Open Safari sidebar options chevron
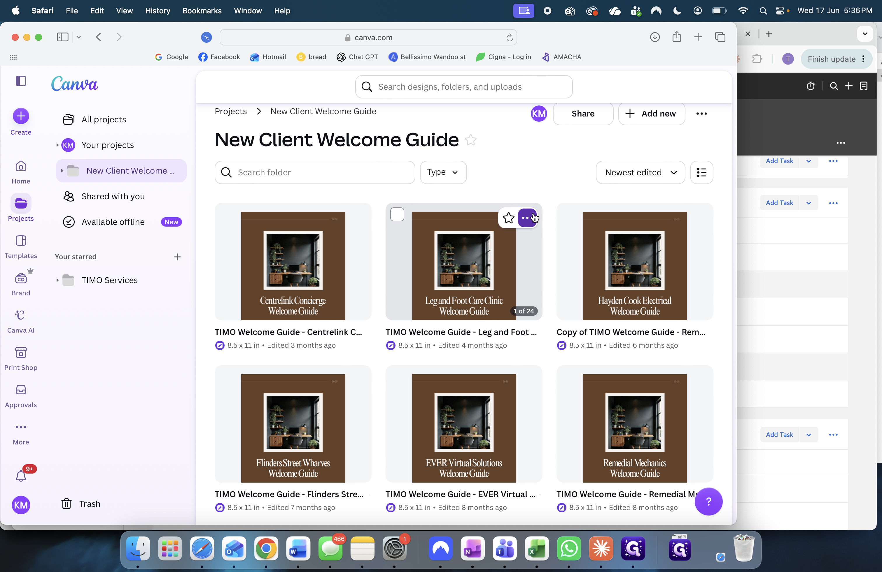 pyautogui.click(x=78, y=37)
